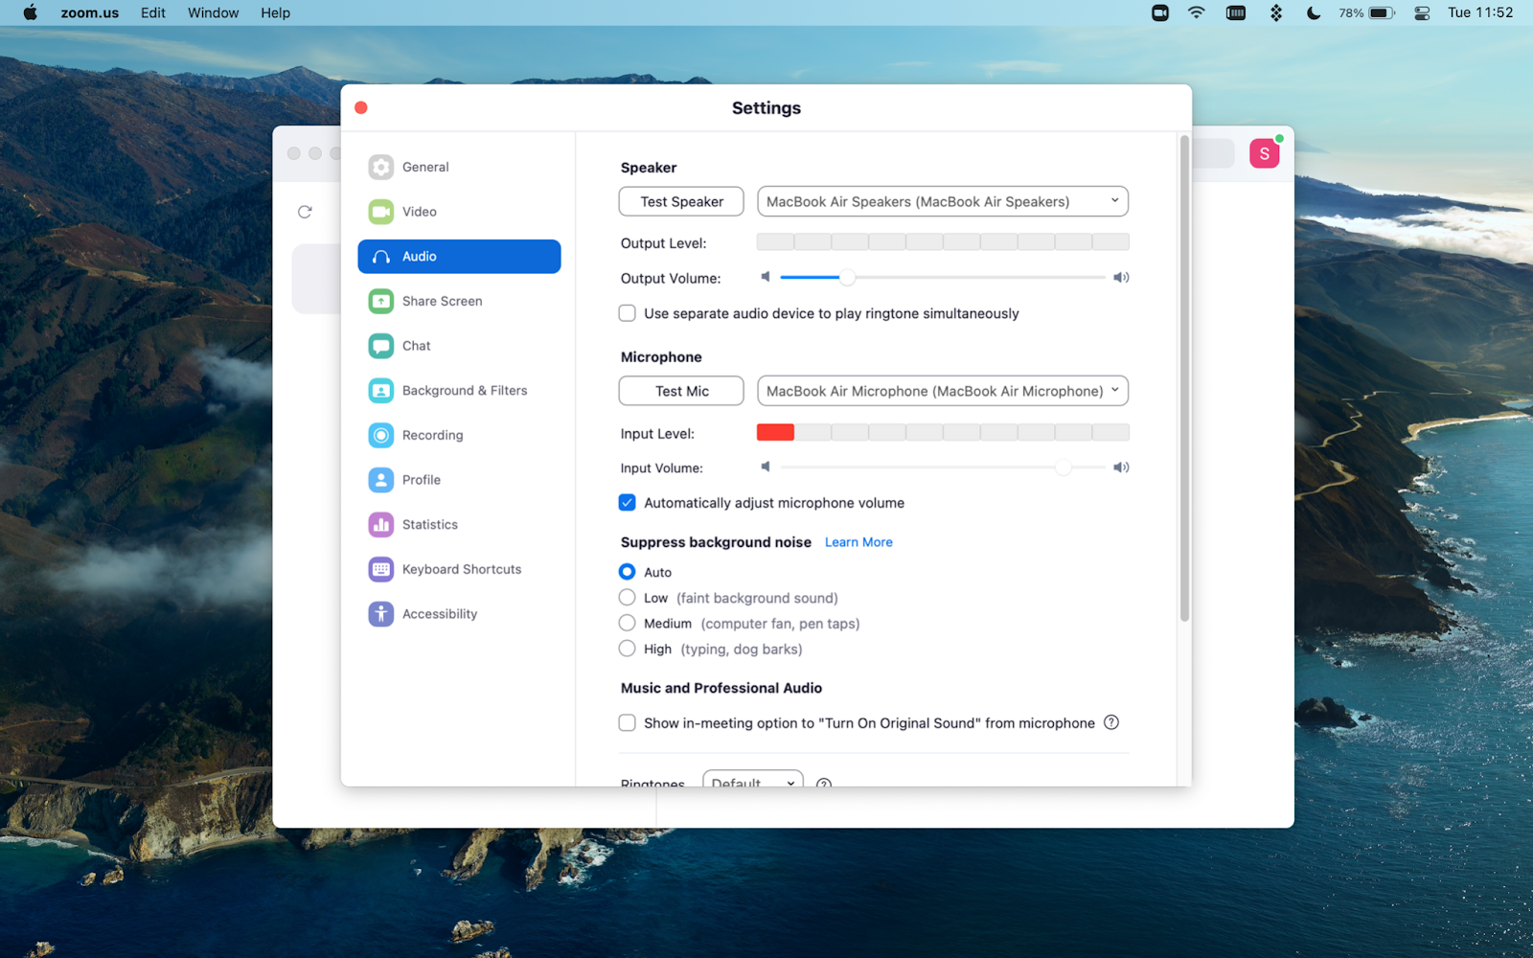Screen dimensions: 1533x958
Task: Select Medium noise suppression
Action: 627,623
